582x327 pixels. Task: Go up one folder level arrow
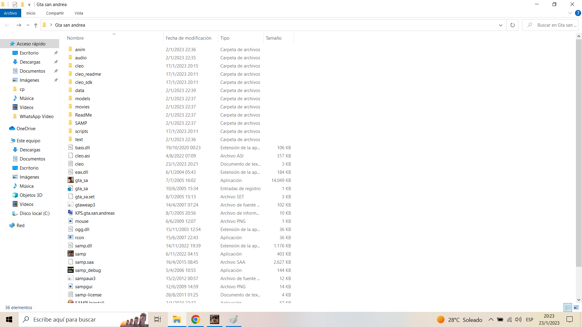tap(36, 25)
